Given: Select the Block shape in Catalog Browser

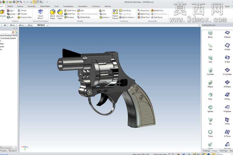Looking at the screenshot, I should (210, 34).
